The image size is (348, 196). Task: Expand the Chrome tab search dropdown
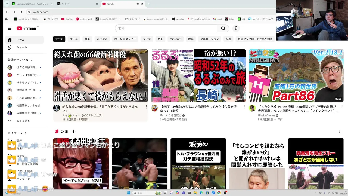[7, 4]
